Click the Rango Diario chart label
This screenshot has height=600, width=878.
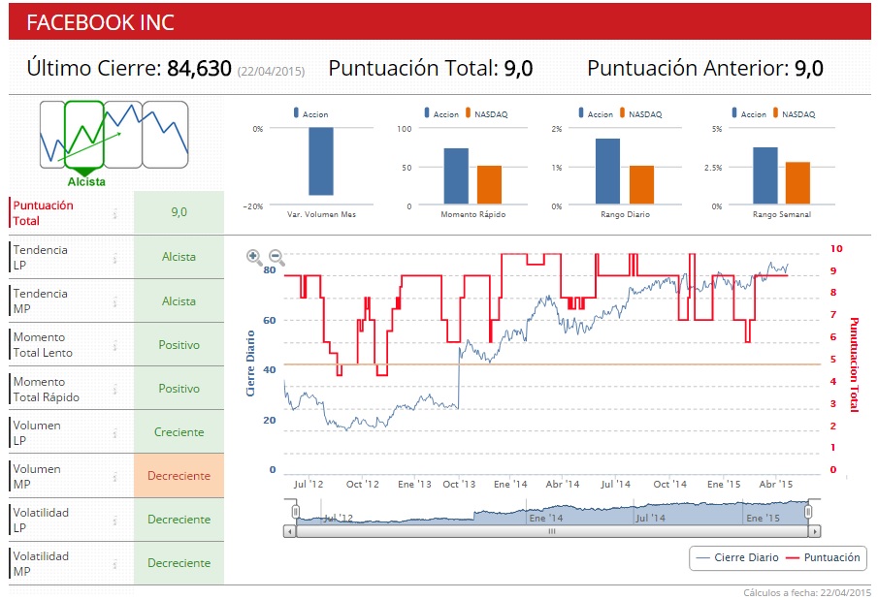pyautogui.click(x=626, y=214)
